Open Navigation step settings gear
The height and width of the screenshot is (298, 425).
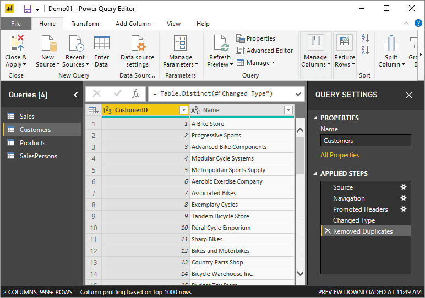coord(404,198)
